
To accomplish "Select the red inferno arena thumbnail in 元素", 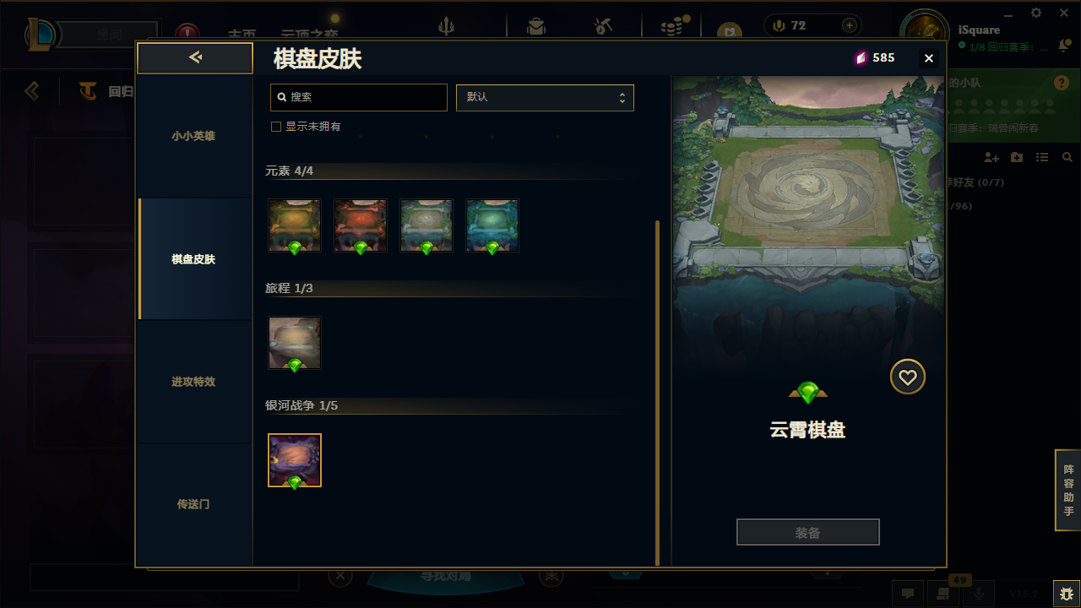I will tap(361, 225).
